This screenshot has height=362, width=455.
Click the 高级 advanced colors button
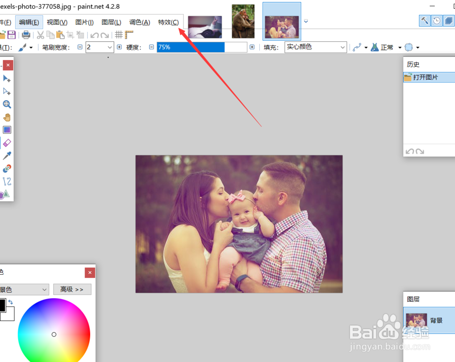click(x=72, y=289)
